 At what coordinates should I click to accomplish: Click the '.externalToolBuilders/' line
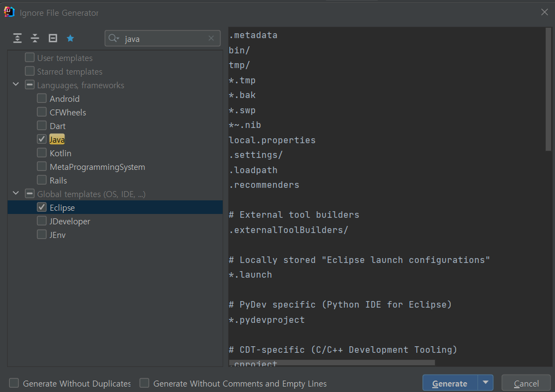click(289, 230)
